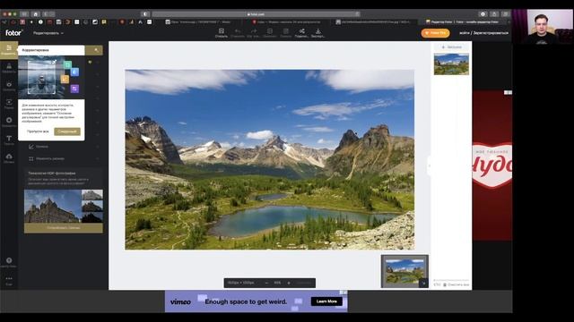This screenshot has height=322, width=574.
Task: Click the Redo arrow in top toolbar
Action: 253,33
